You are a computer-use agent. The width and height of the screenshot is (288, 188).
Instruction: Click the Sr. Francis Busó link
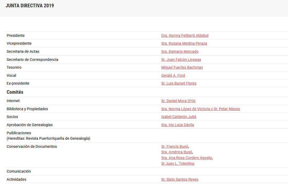(175, 146)
